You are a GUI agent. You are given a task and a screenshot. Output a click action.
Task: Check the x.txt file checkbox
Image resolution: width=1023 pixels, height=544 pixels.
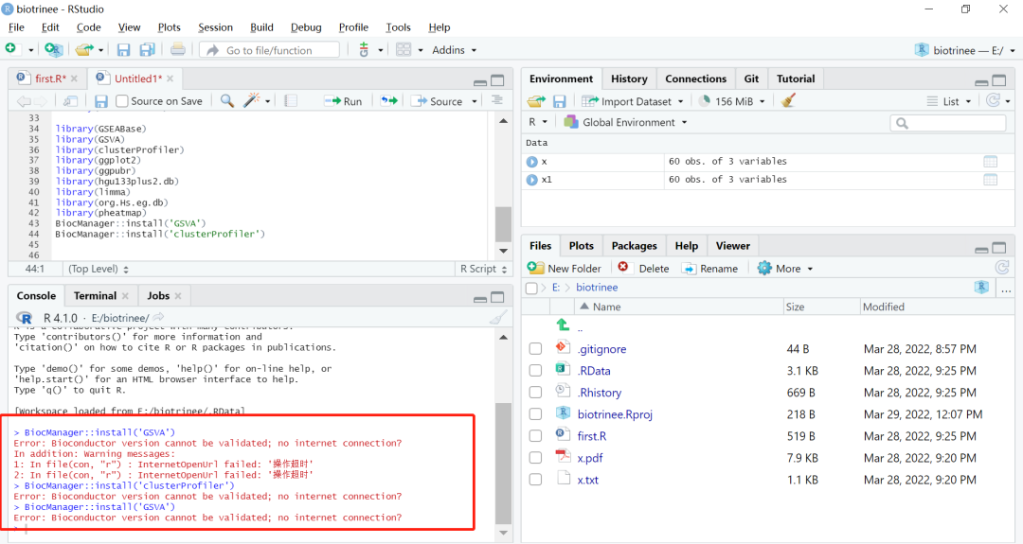pos(535,480)
